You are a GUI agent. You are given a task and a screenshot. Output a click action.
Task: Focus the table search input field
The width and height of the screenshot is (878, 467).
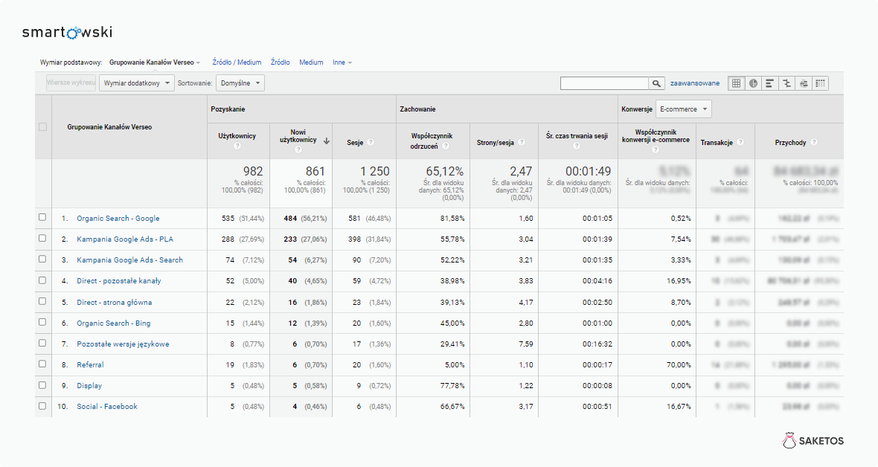tap(604, 83)
